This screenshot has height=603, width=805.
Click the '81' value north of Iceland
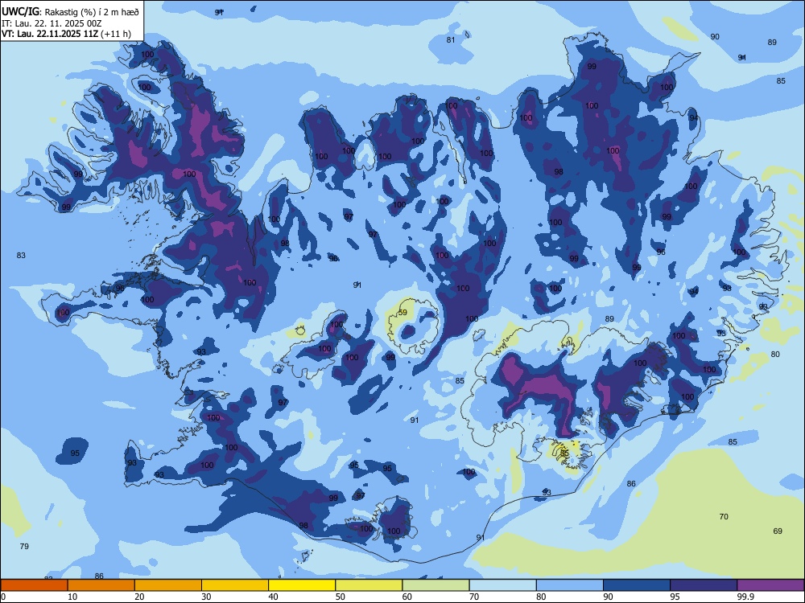(451, 40)
